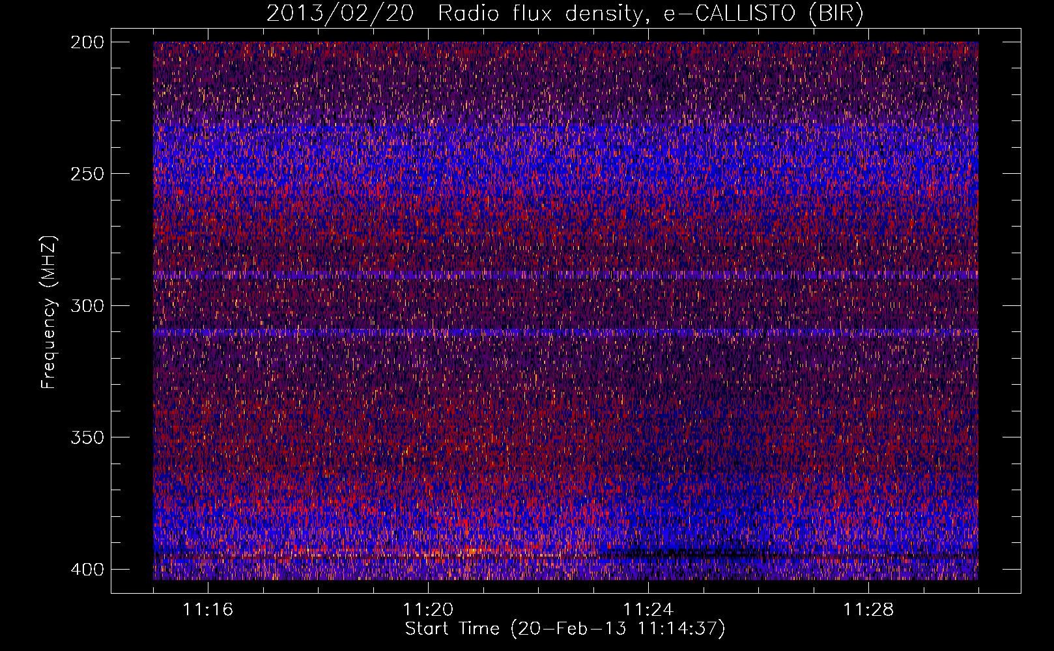Select the 200 frequency tick label
This screenshot has width=1054, height=651.
click(87, 42)
